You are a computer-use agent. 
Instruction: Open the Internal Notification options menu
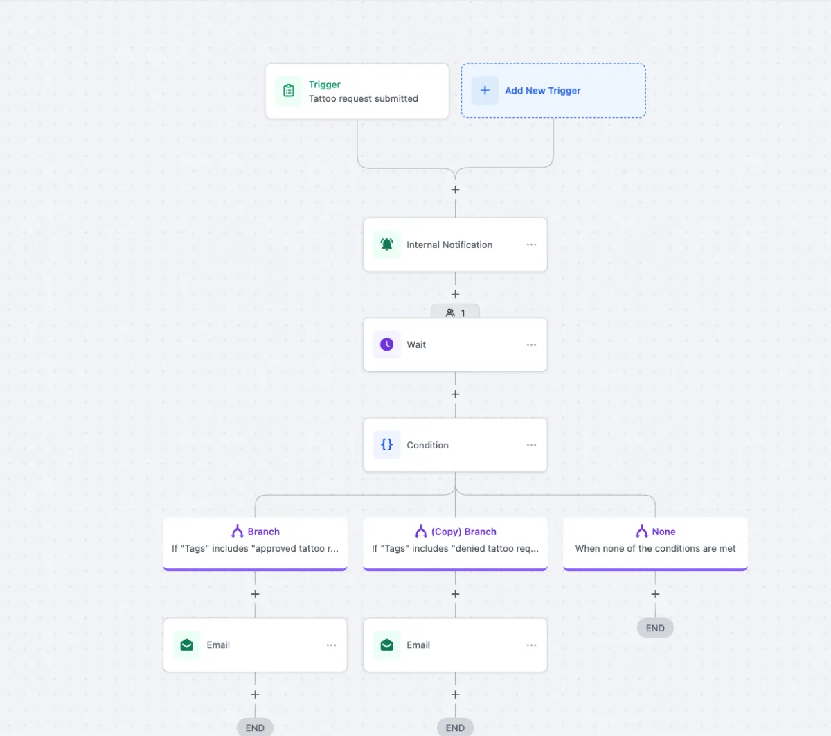click(531, 245)
